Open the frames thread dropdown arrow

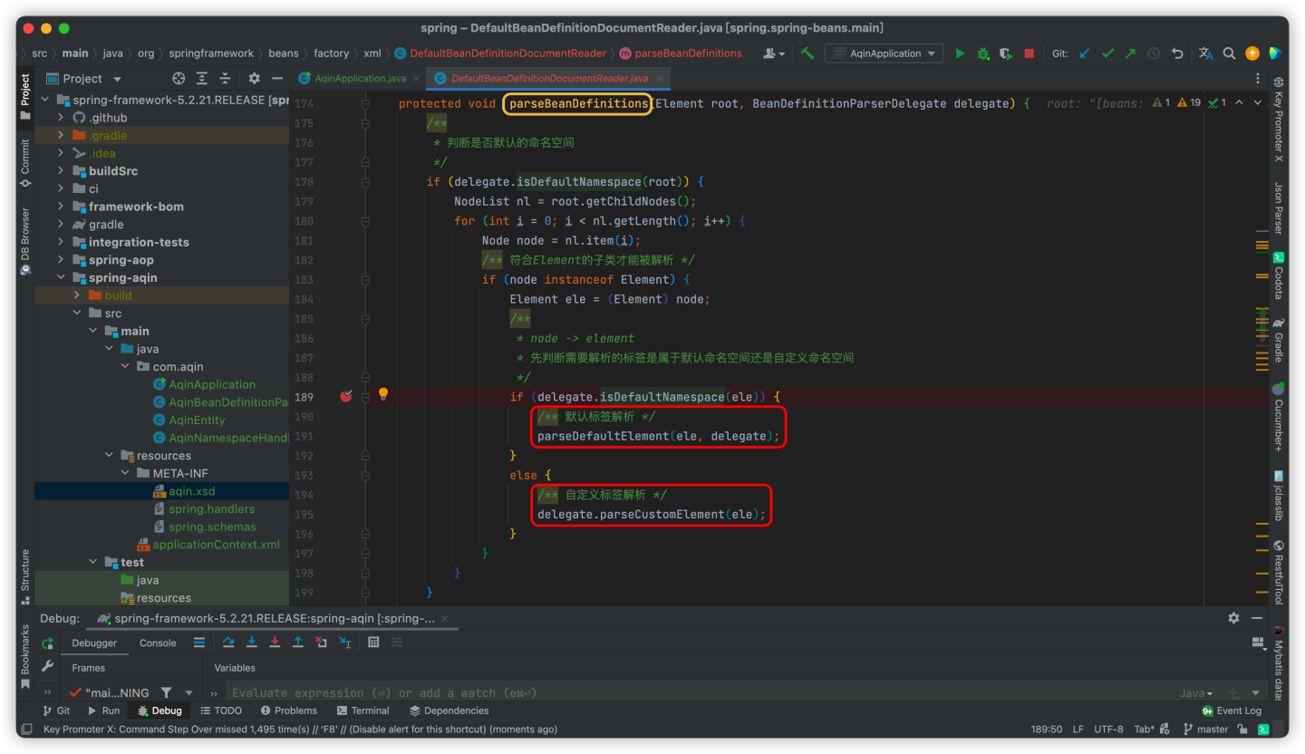(188, 692)
